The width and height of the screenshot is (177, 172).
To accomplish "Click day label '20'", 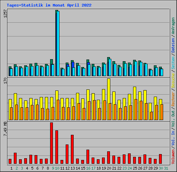I will 109,168.
